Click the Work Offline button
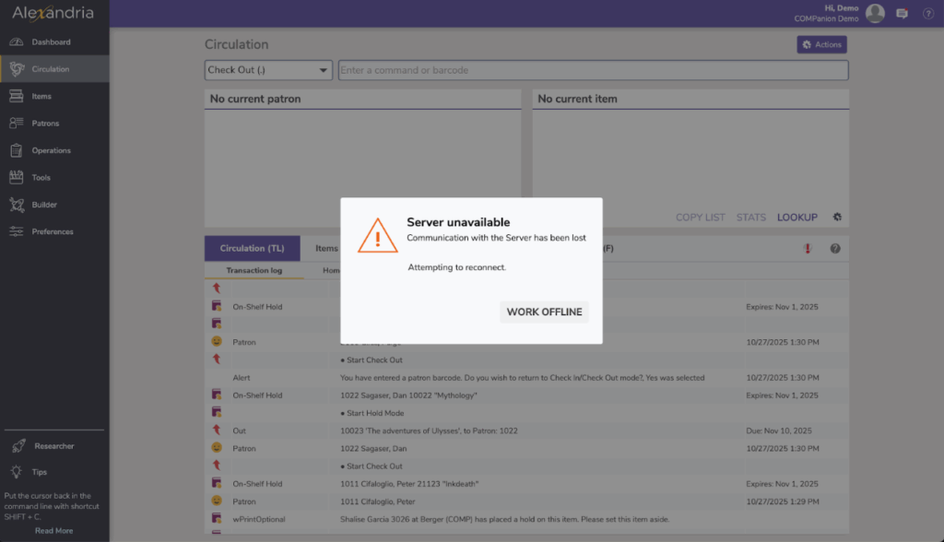Screen dimensions: 944x542 (x=544, y=312)
